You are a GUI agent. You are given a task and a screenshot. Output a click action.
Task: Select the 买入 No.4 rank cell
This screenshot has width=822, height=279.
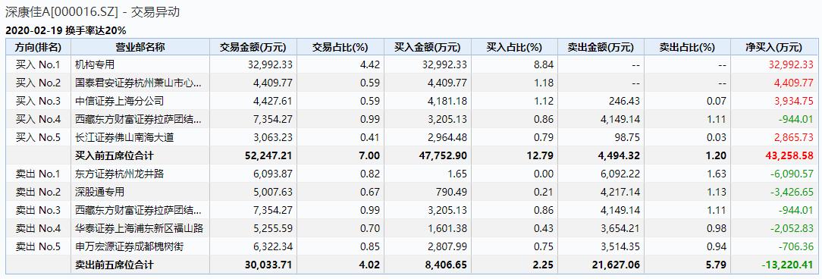click(x=38, y=120)
